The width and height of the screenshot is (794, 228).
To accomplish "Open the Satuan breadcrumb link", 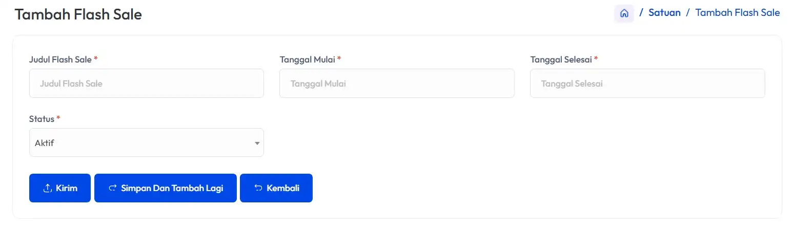I will click(x=664, y=13).
